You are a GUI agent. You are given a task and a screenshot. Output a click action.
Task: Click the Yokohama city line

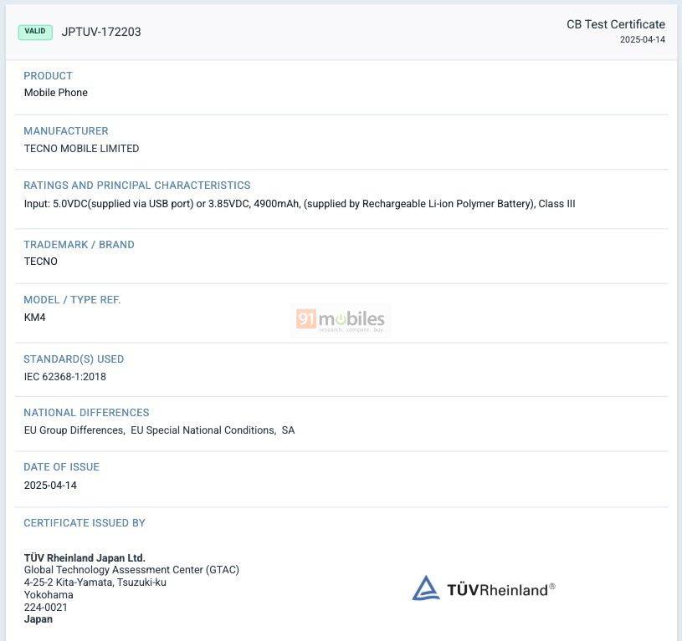click(49, 595)
